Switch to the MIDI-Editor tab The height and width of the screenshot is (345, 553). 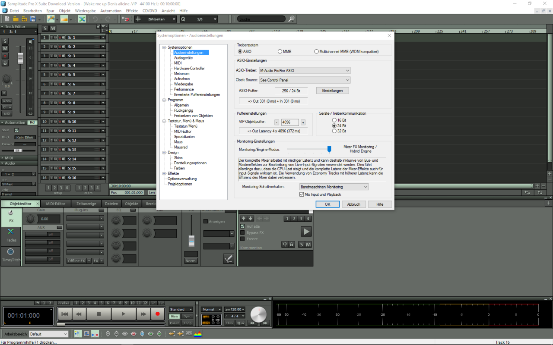(56, 204)
